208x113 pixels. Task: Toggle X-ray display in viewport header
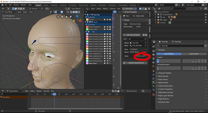68,12
